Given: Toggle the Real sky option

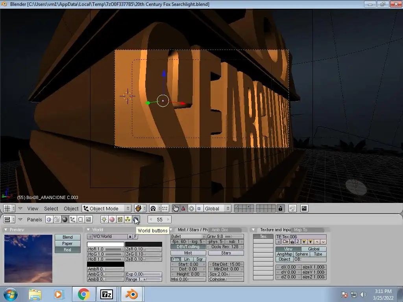Looking at the screenshot, I should pyautogui.click(x=68, y=250).
